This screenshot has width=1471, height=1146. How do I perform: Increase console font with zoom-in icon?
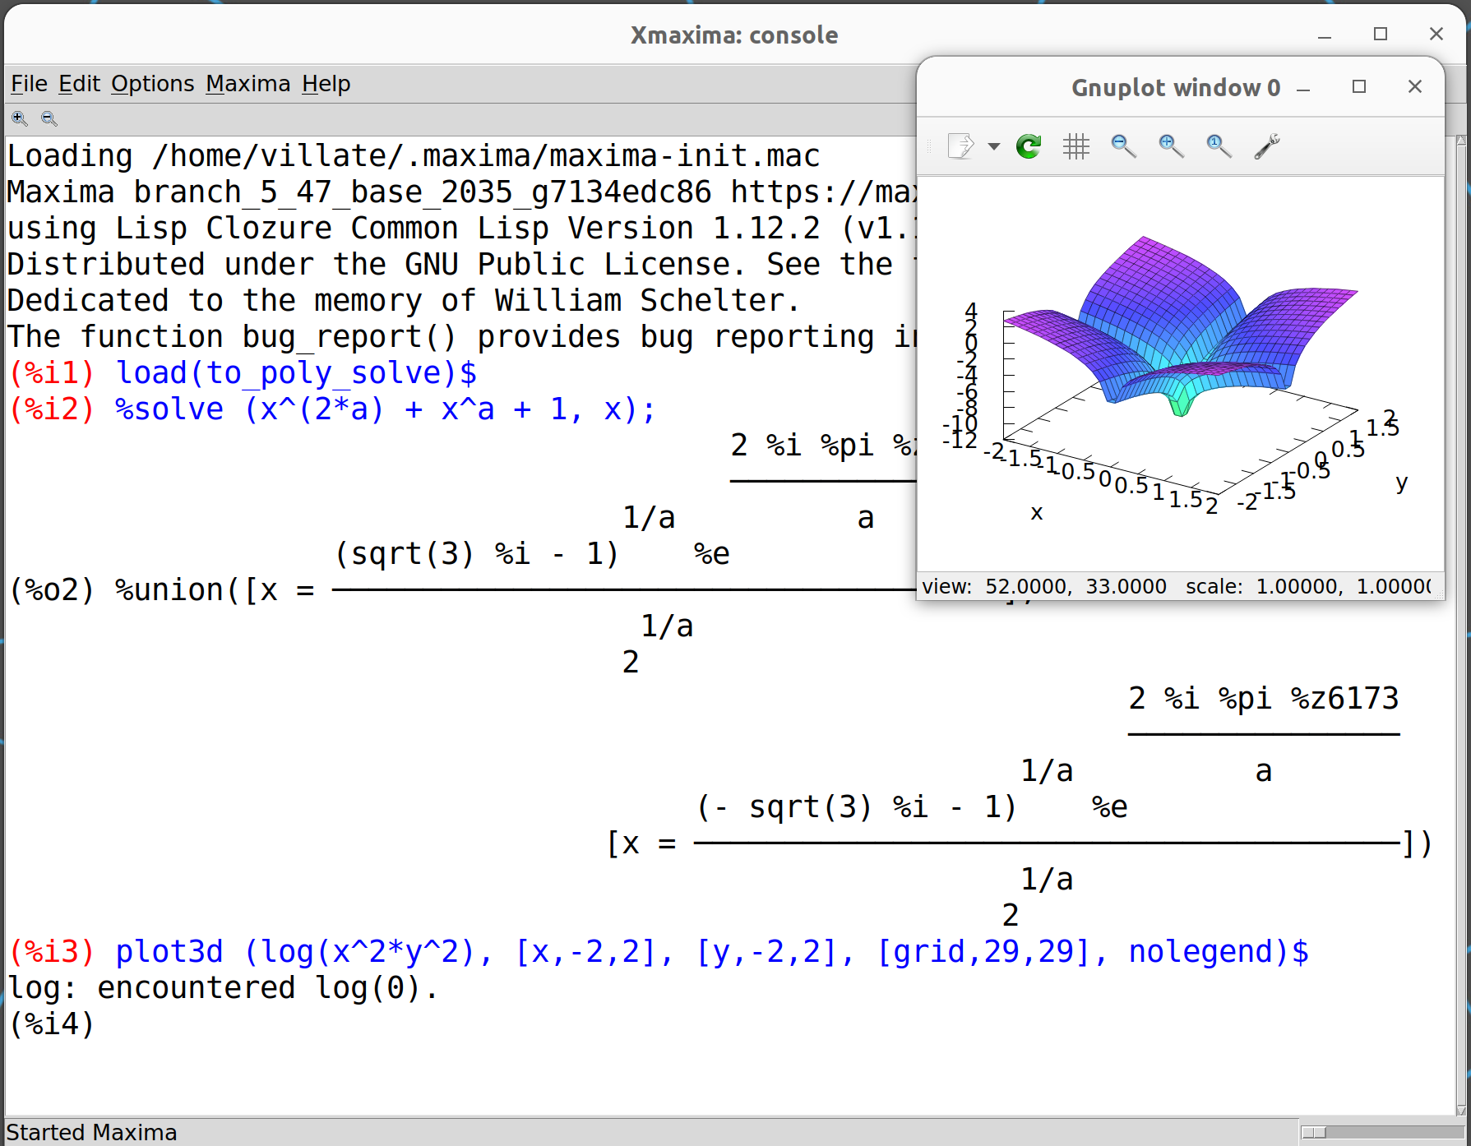[20, 119]
